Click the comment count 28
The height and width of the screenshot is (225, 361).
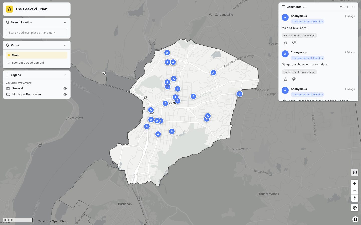(x=305, y=7)
